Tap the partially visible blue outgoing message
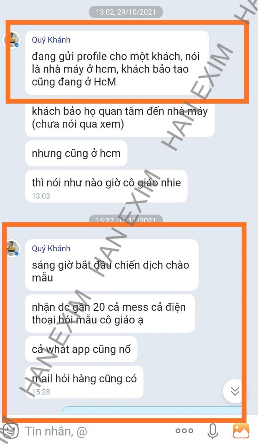The width and height of the screenshot is (258, 444). [153, 411]
